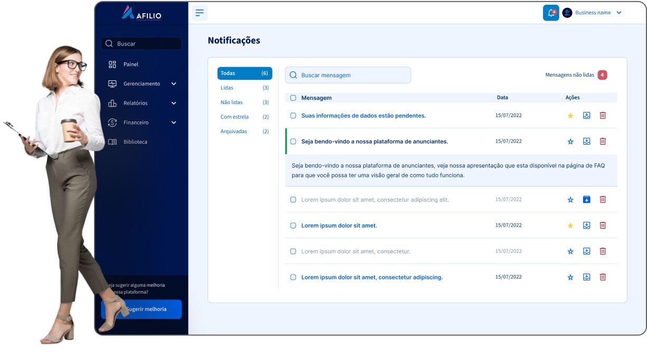Expand the Relatórios sidebar menu

tap(174, 104)
